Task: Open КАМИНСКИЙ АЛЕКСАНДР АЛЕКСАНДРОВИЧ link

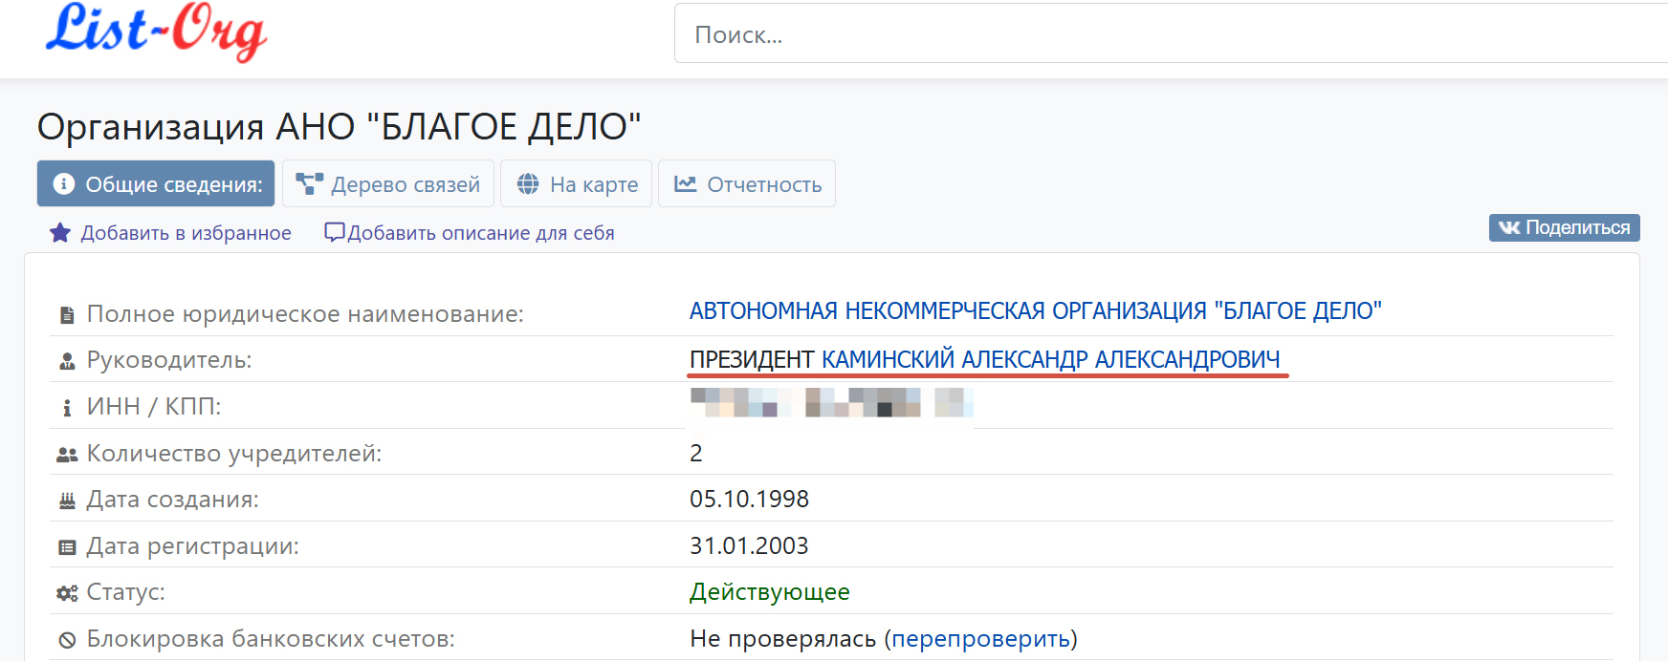Action: (1051, 359)
